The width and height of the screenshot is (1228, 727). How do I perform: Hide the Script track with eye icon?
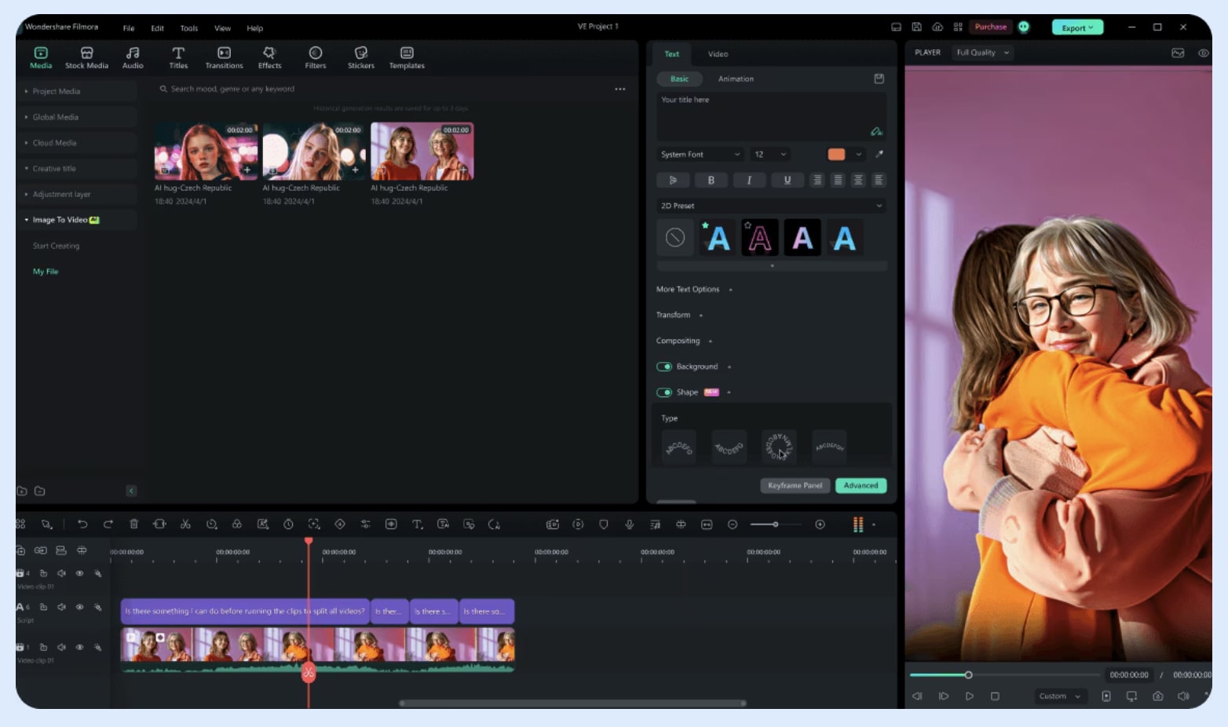[x=79, y=607]
